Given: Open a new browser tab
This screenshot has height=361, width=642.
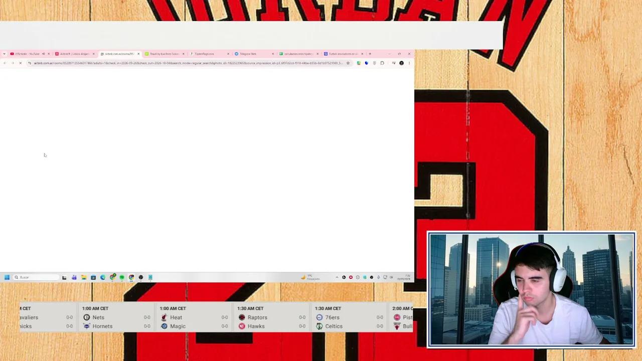Looking at the screenshot, I should [x=370, y=54].
